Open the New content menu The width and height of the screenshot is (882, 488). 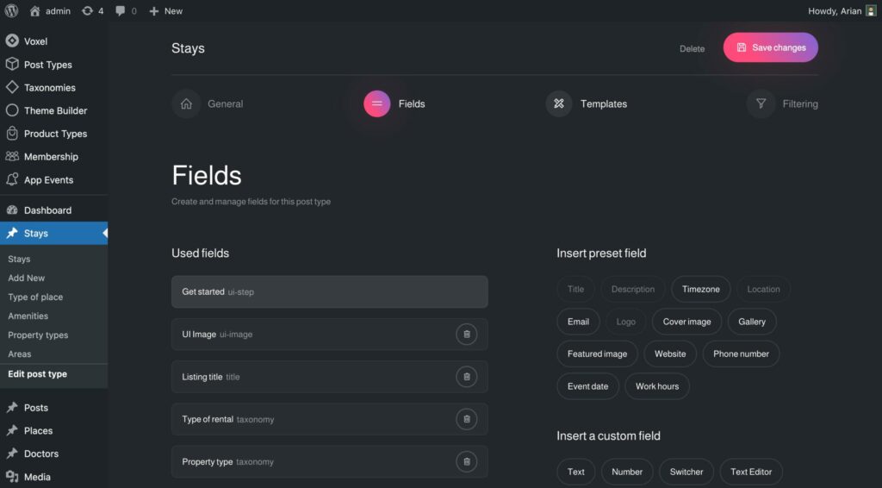[x=165, y=11]
